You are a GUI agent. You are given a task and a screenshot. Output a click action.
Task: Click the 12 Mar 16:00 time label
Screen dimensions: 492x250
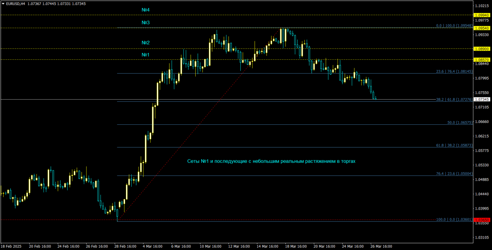click(x=239, y=247)
